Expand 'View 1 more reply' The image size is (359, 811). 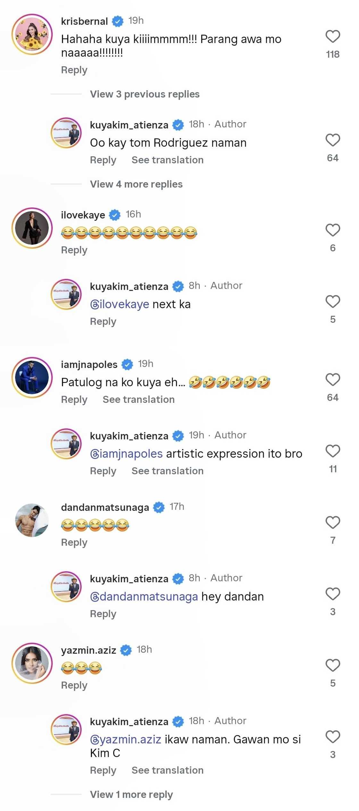[x=131, y=795]
